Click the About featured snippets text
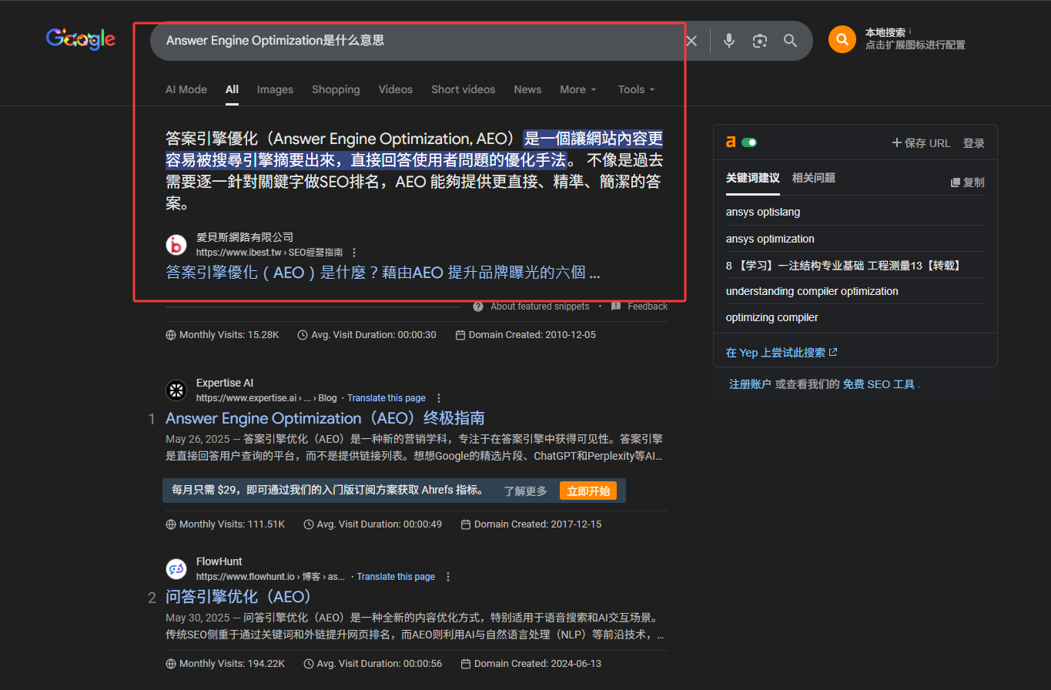Image resolution: width=1051 pixels, height=690 pixels. coord(540,306)
